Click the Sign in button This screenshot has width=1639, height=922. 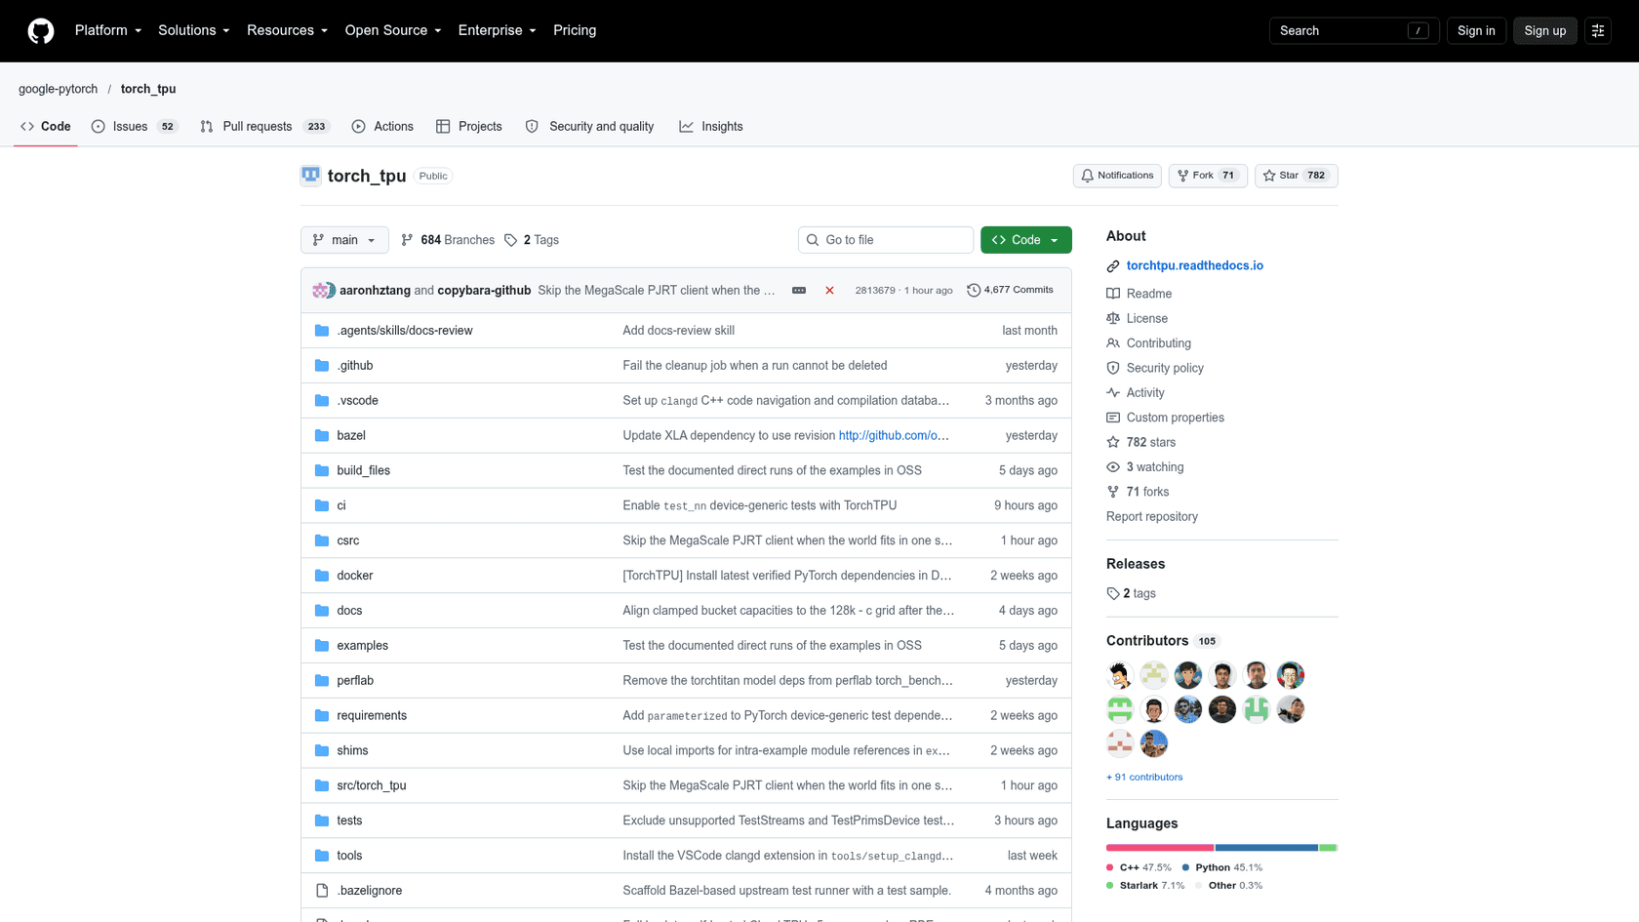tap(1476, 31)
